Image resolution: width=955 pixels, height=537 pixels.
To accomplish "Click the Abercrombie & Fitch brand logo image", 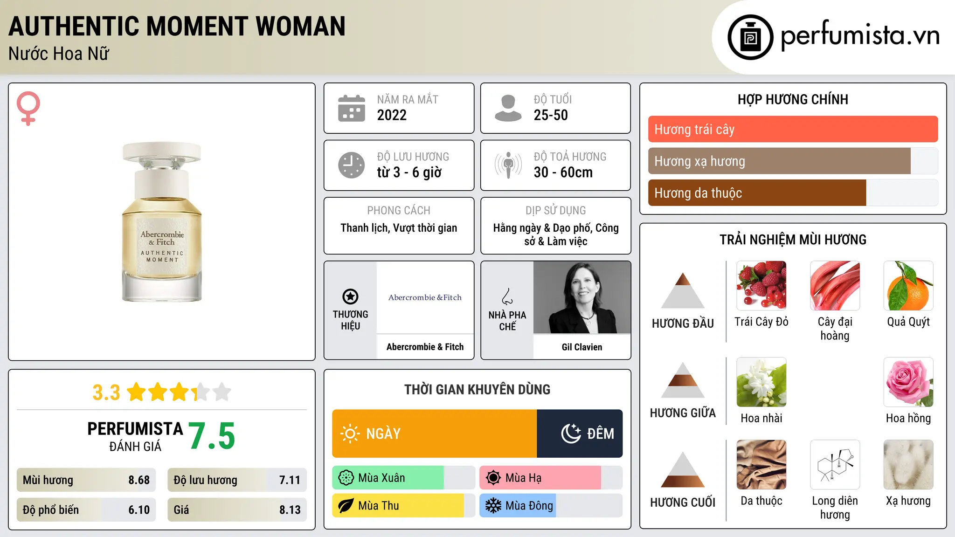I will pyautogui.click(x=425, y=297).
